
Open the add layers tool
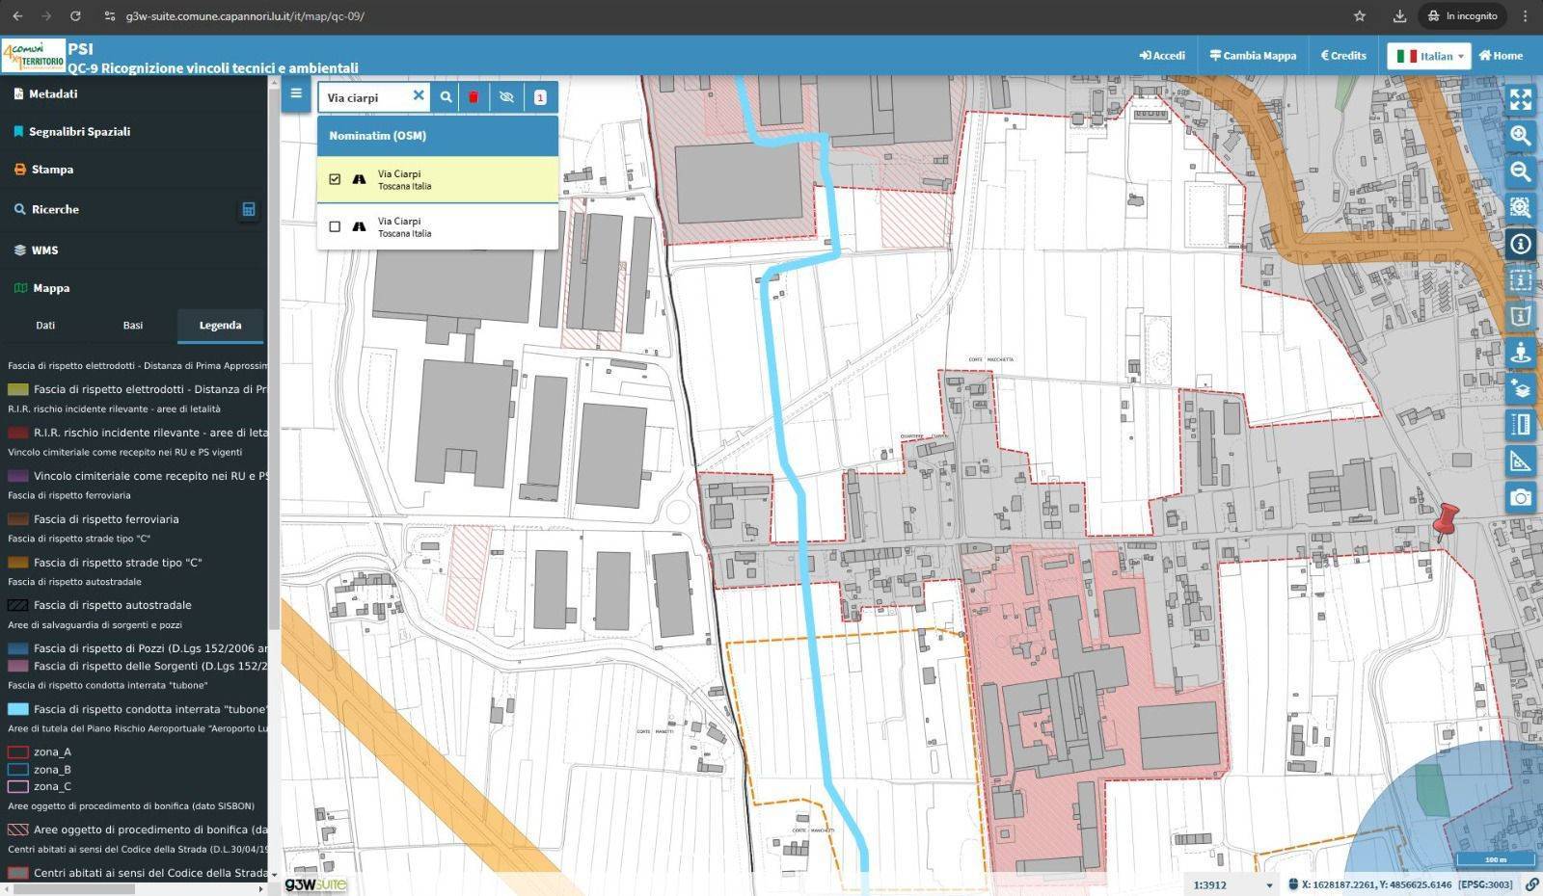click(x=1520, y=388)
